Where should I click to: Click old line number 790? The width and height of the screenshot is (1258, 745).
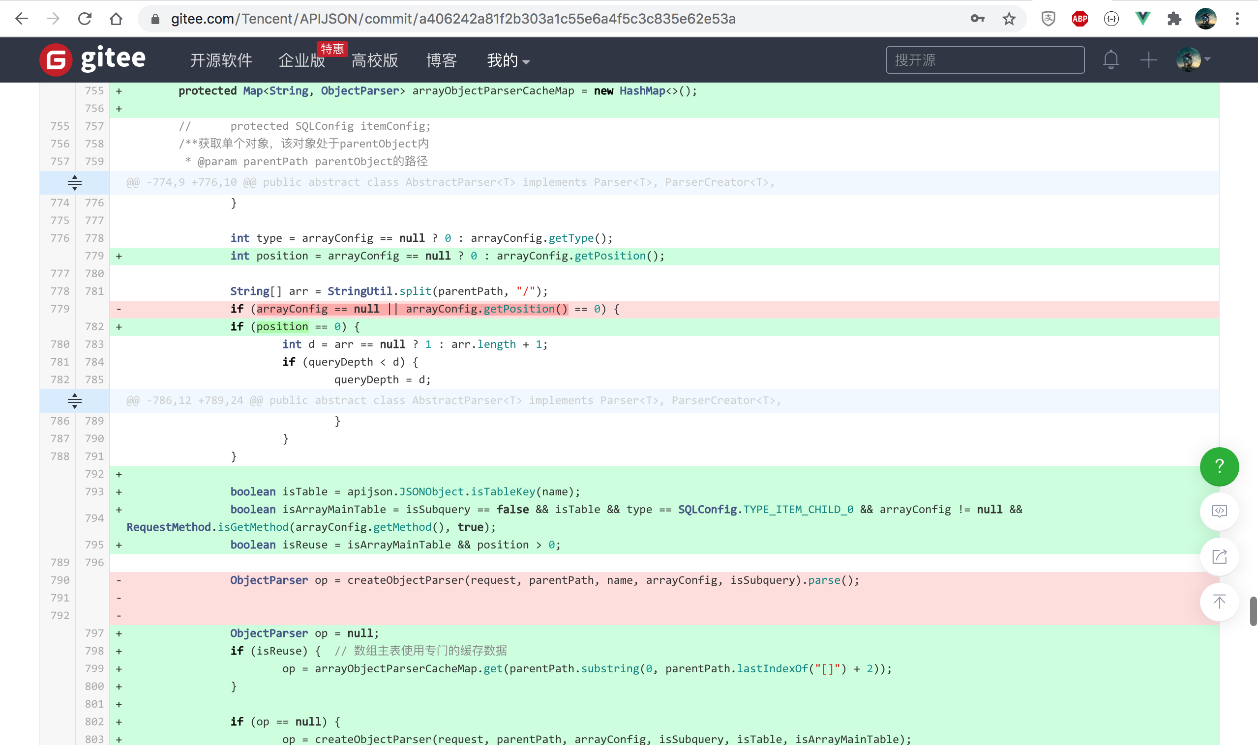click(60, 580)
